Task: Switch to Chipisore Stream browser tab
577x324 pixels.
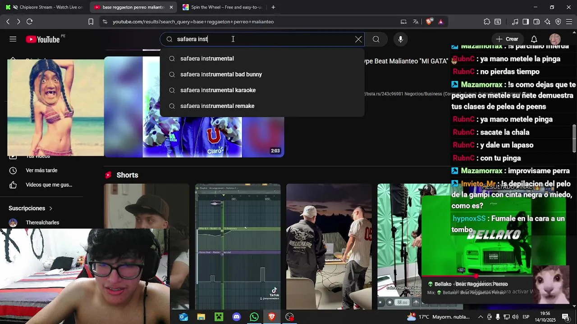Action: click(44, 7)
